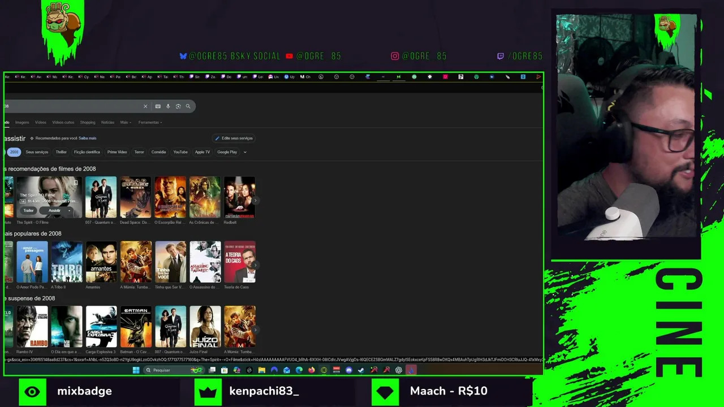The width and height of the screenshot is (724, 407).
Task: Switch to the Vídeos results tab
Action: [41, 122]
